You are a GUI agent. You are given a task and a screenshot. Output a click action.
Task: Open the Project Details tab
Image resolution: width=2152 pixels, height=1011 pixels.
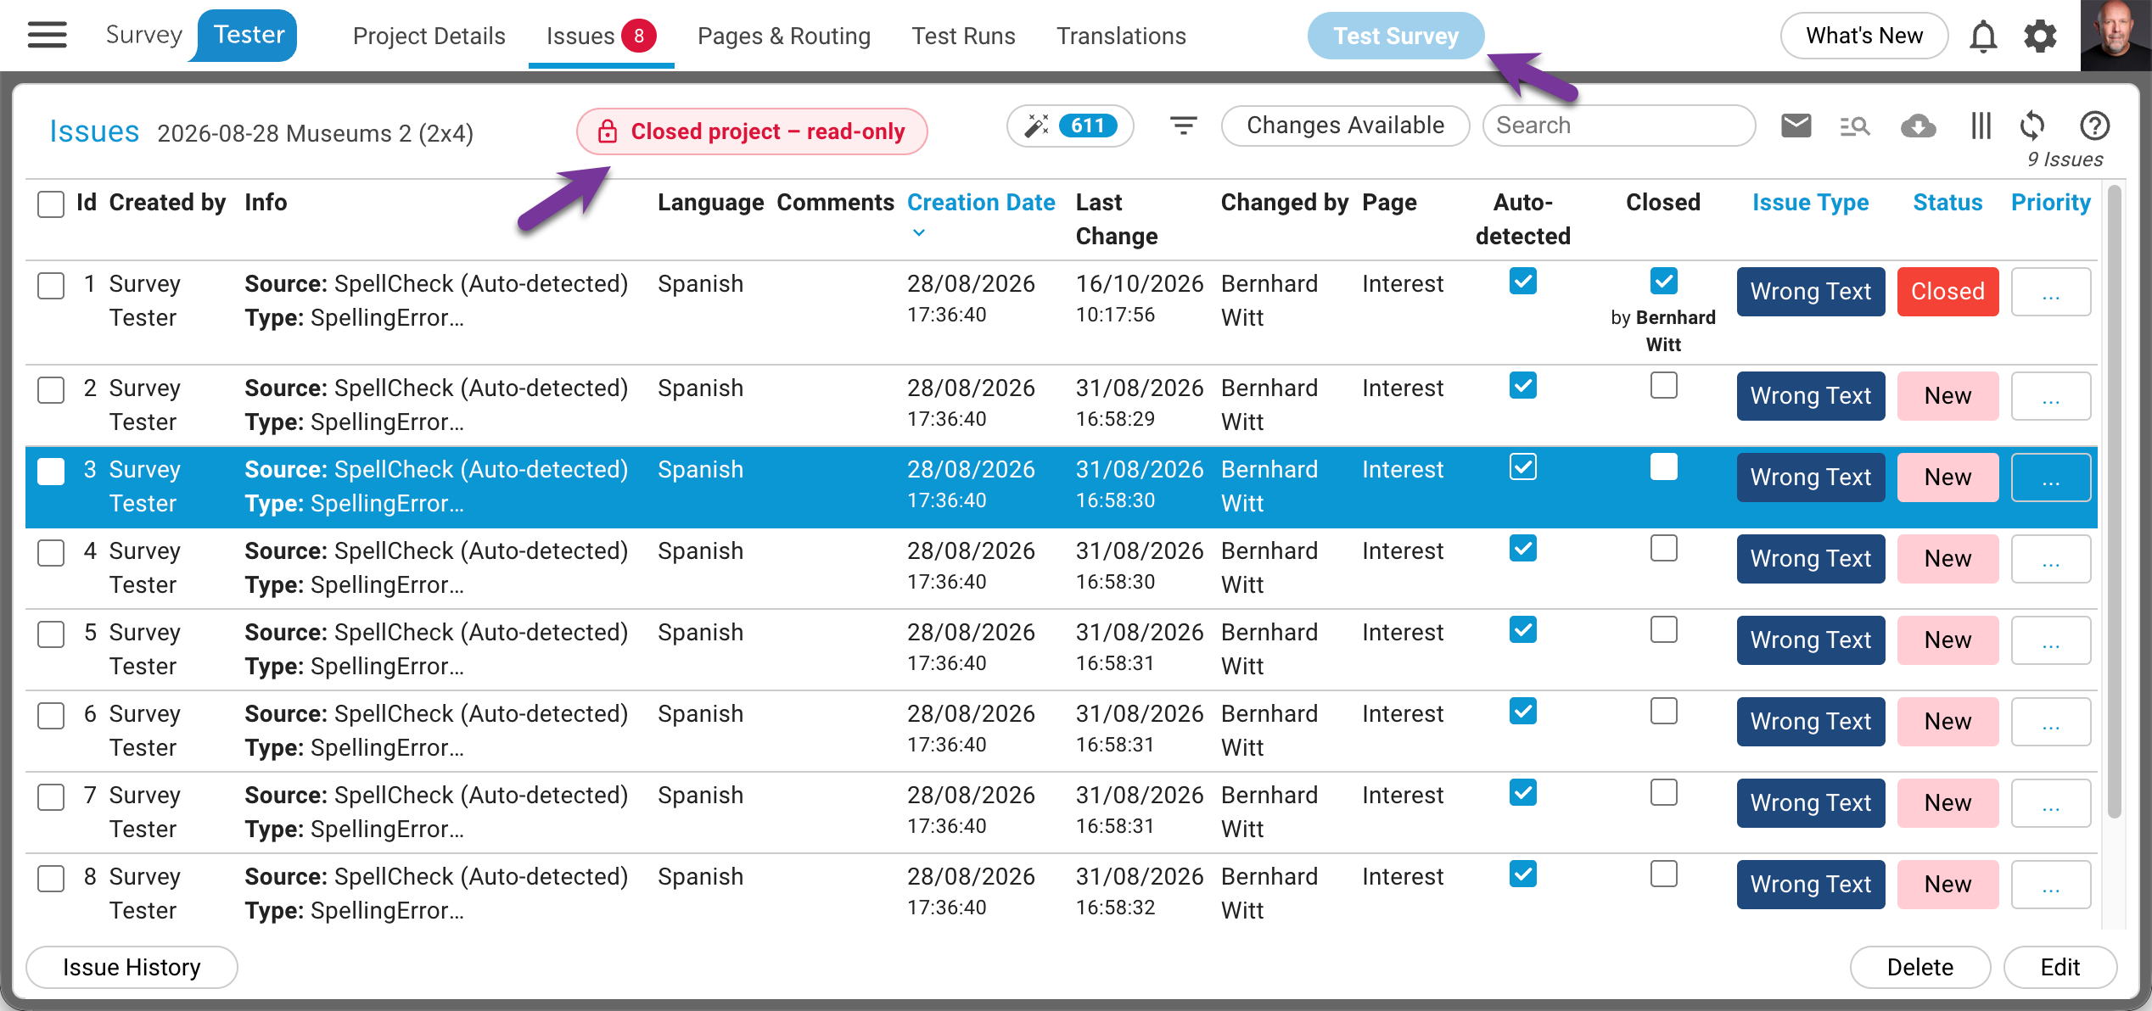click(x=429, y=36)
